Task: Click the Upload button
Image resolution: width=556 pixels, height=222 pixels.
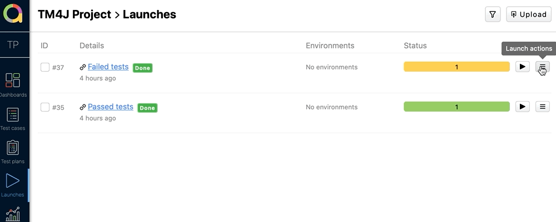Action: (528, 14)
